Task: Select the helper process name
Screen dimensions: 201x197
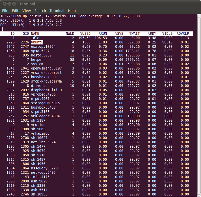Action: [37, 60]
